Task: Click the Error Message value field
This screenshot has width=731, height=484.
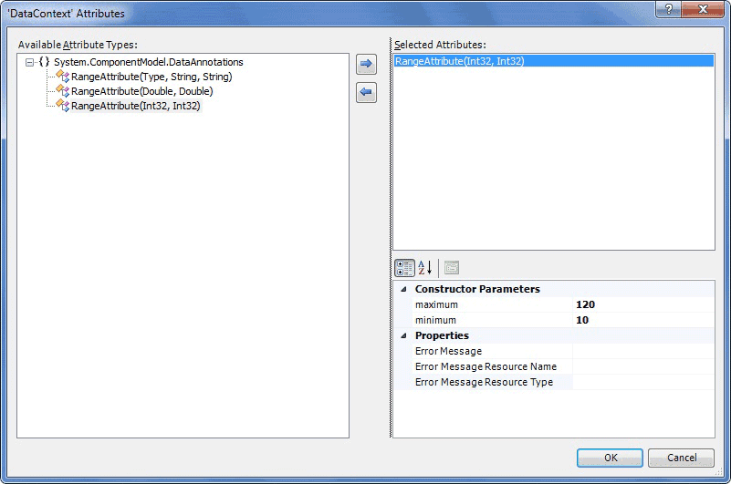Action: point(643,351)
